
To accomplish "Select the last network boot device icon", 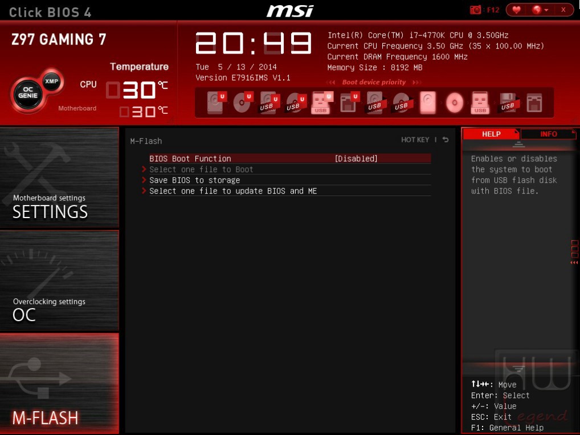I will (x=534, y=103).
